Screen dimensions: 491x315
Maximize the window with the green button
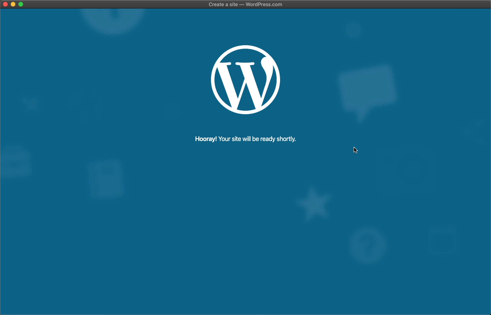pyautogui.click(x=21, y=4)
